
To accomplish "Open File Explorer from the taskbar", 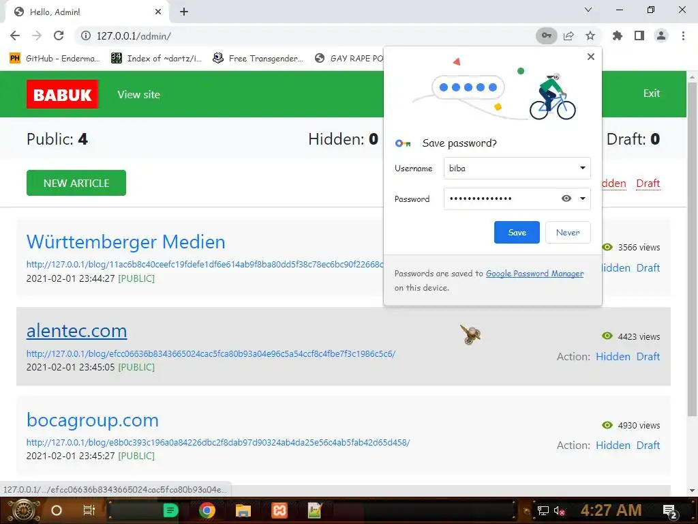I will 243,510.
